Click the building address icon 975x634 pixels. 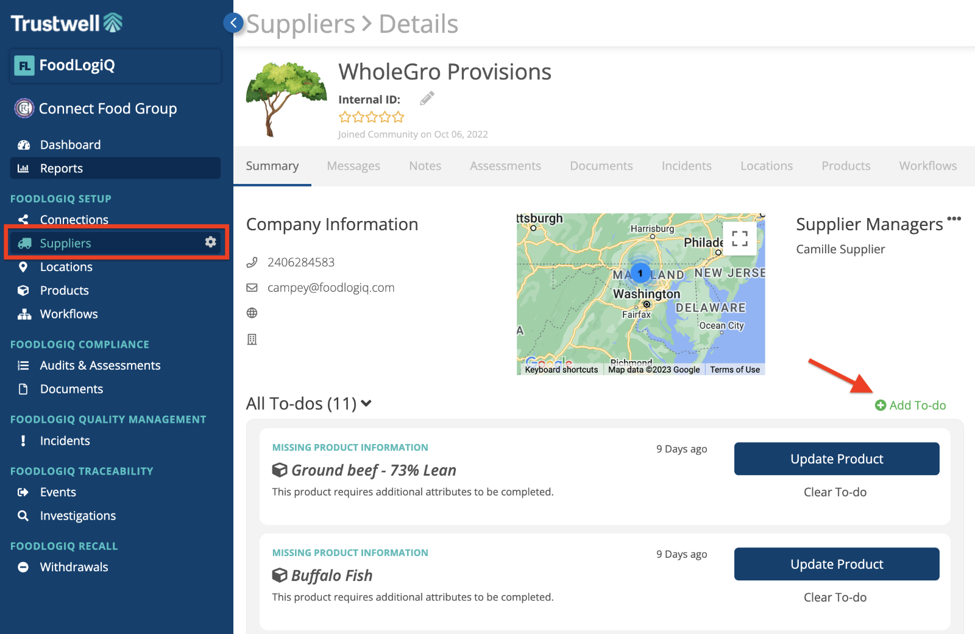[252, 339]
